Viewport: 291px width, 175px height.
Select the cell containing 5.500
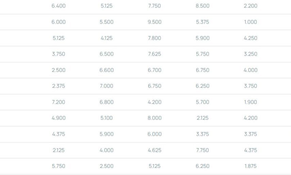pyautogui.click(x=107, y=22)
